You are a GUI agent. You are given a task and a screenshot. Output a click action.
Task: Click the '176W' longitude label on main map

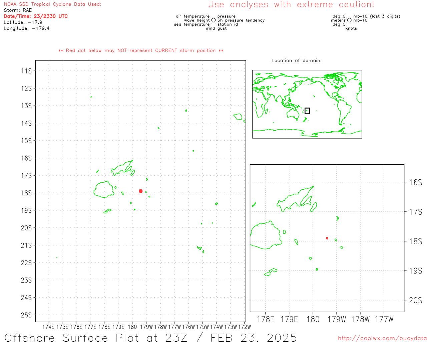[x=188, y=327]
